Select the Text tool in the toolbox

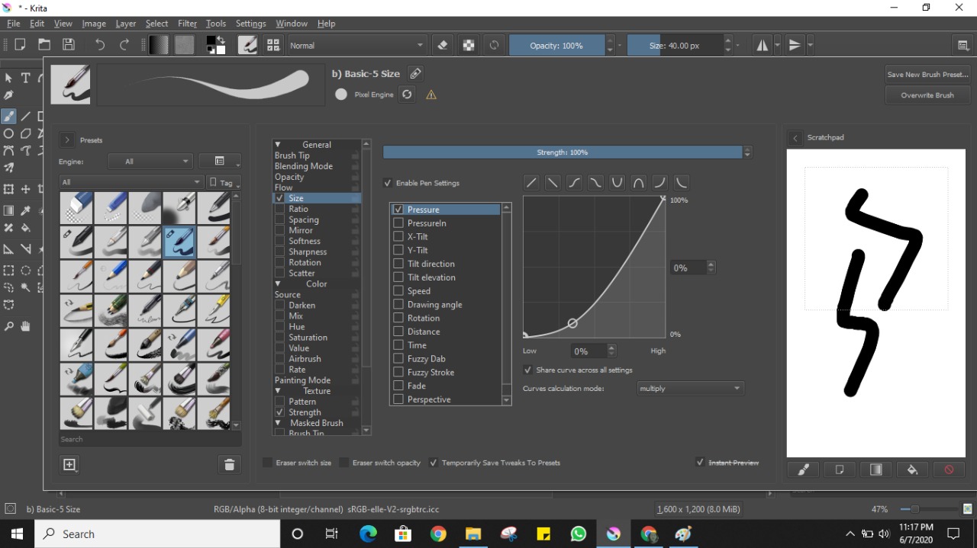25,78
